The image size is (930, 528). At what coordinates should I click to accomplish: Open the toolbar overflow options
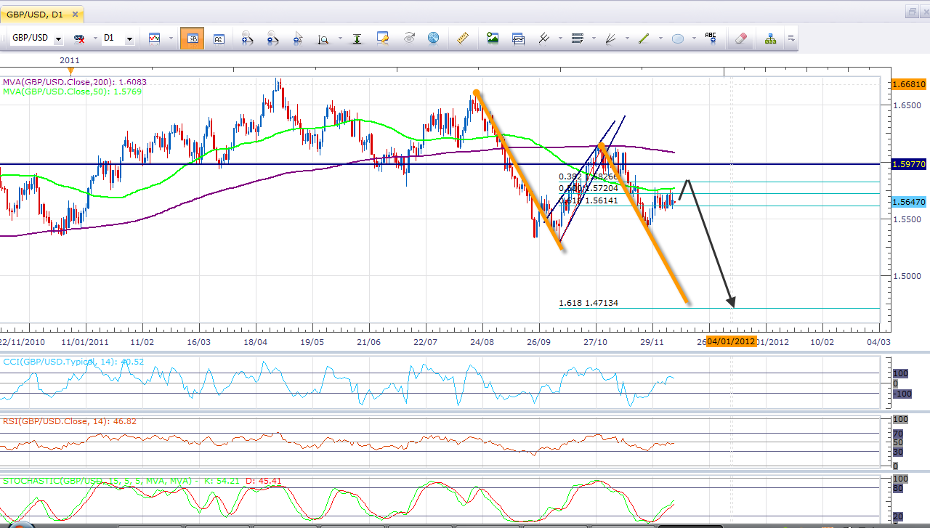791,38
